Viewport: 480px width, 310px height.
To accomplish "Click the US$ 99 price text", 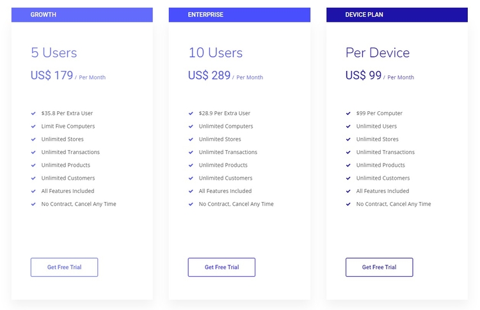I will coord(364,75).
